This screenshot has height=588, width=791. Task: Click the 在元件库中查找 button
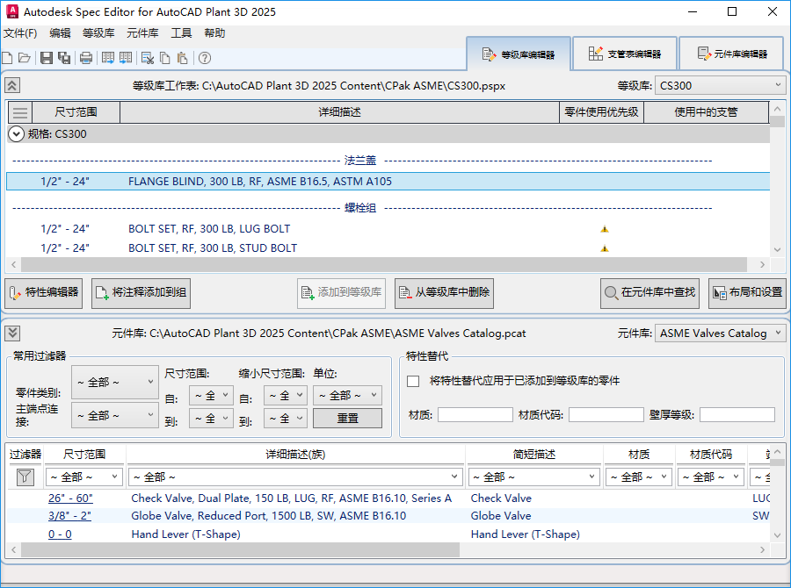click(649, 293)
